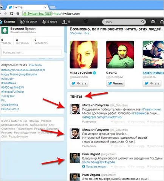This screenshot has width=164, height=181.
Task: Select the Твиттер browser tab
Action: click(x=27, y=7)
